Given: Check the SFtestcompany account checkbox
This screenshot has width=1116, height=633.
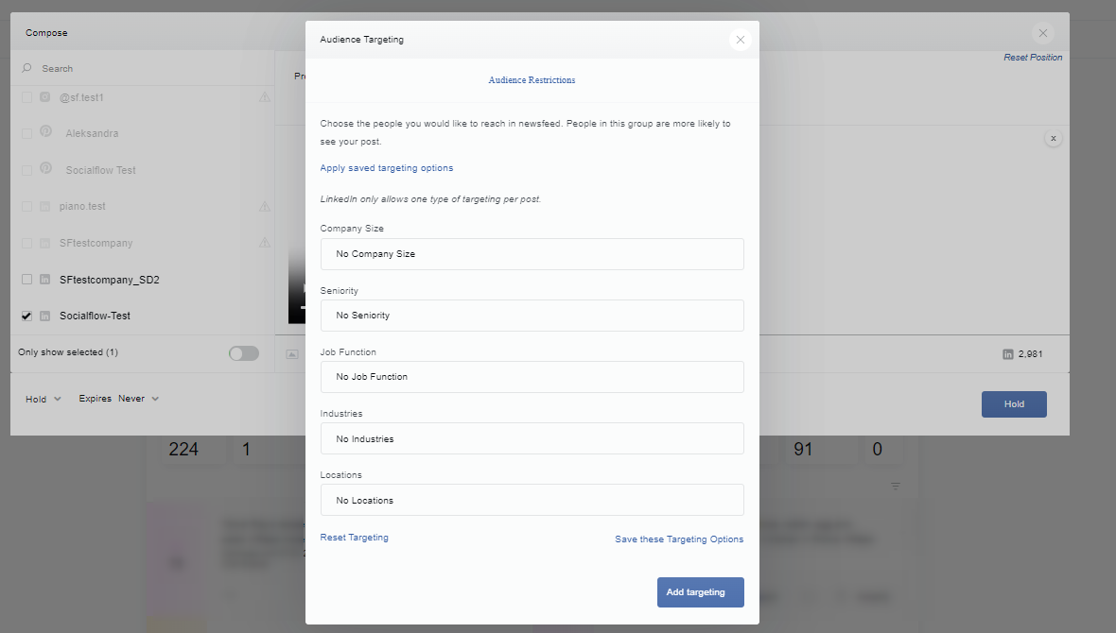Looking at the screenshot, I should (27, 243).
